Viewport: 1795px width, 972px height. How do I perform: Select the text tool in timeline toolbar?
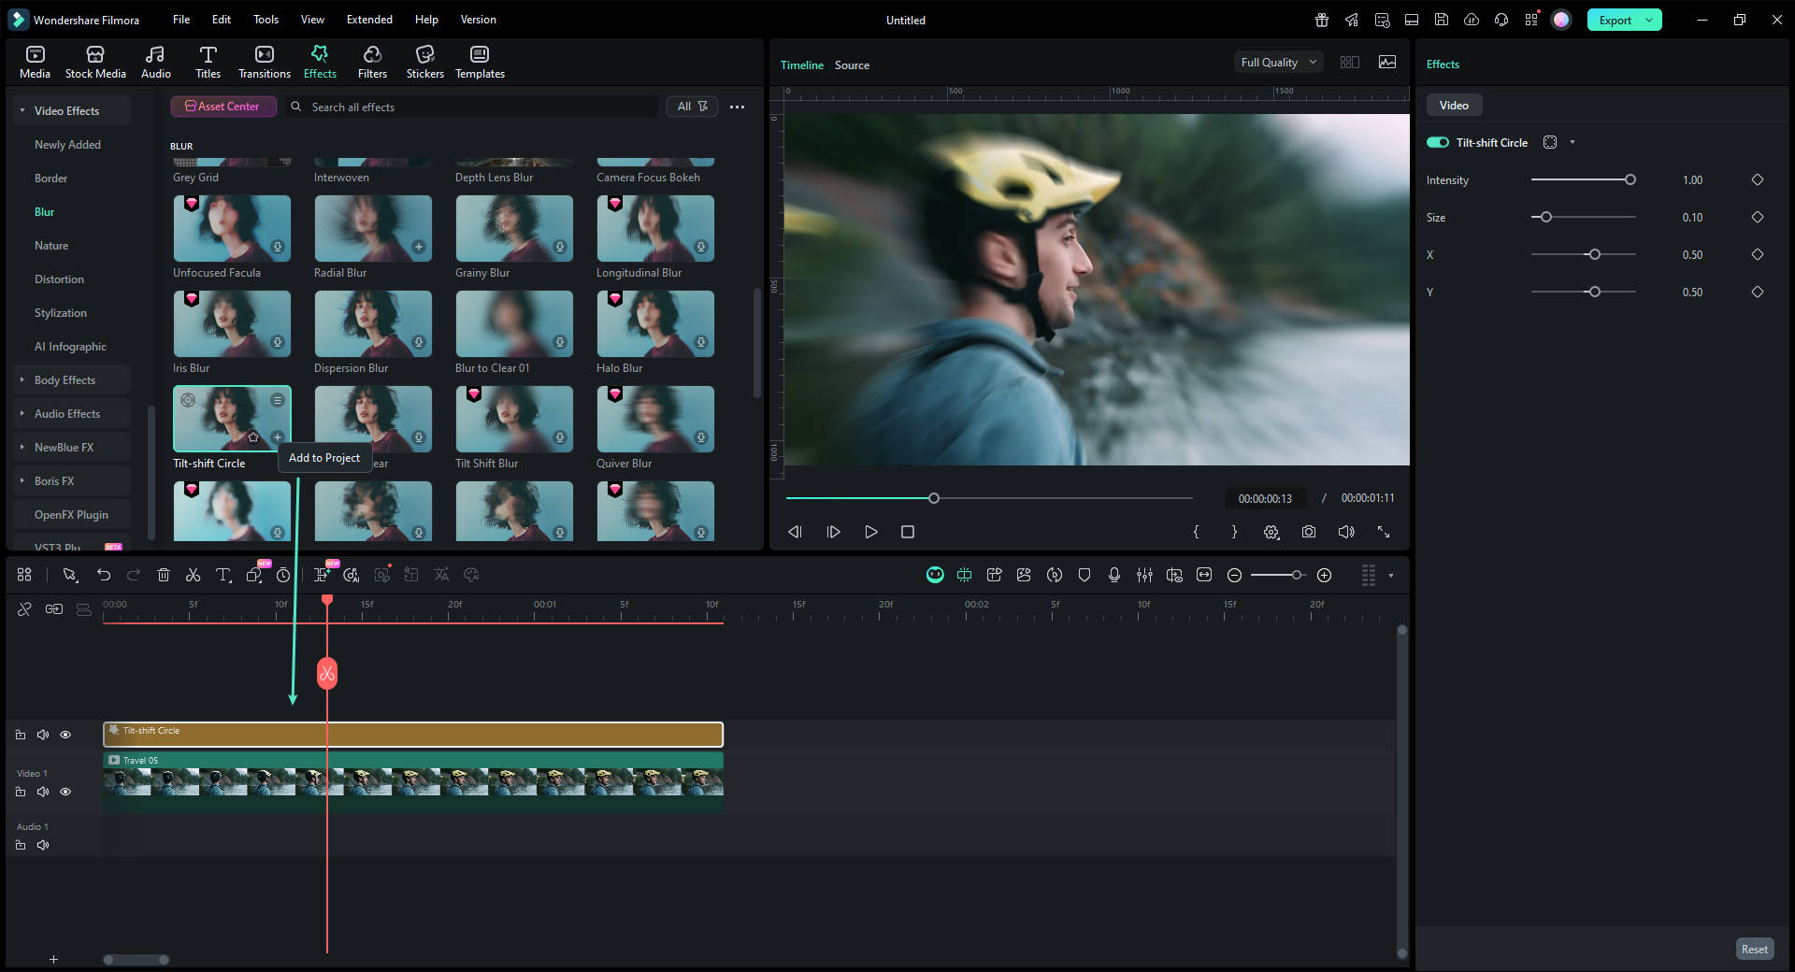tap(223, 575)
